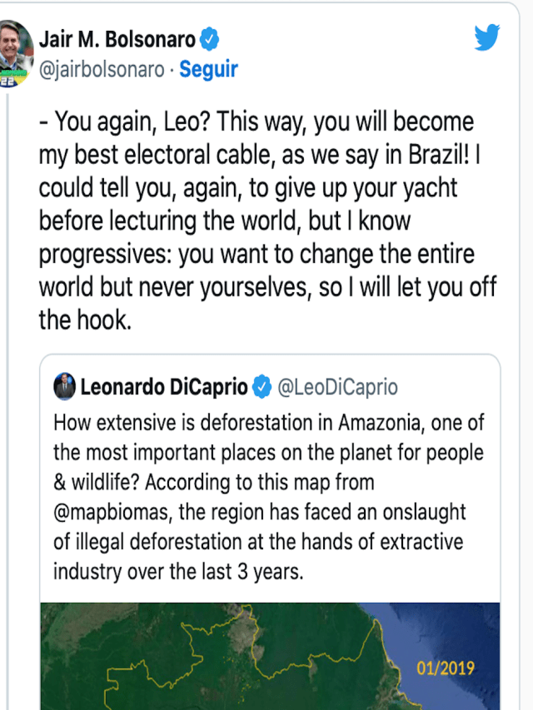Open the @jairbolsonaro handle link

[102, 70]
